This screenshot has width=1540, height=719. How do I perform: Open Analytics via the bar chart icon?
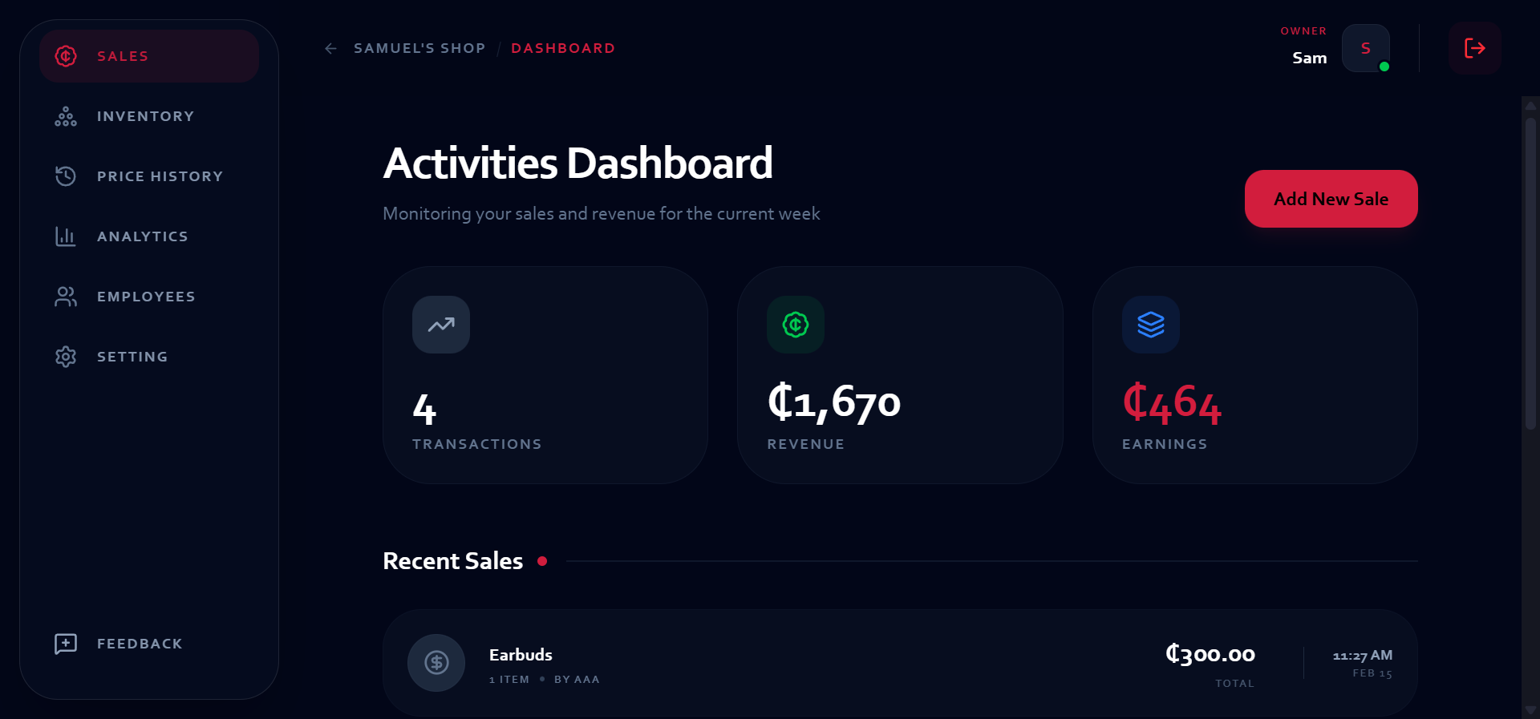coord(65,236)
